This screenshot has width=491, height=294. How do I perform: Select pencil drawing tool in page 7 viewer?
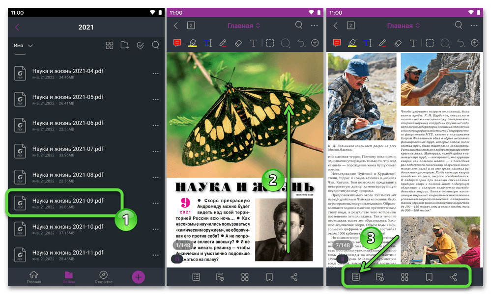point(382,43)
